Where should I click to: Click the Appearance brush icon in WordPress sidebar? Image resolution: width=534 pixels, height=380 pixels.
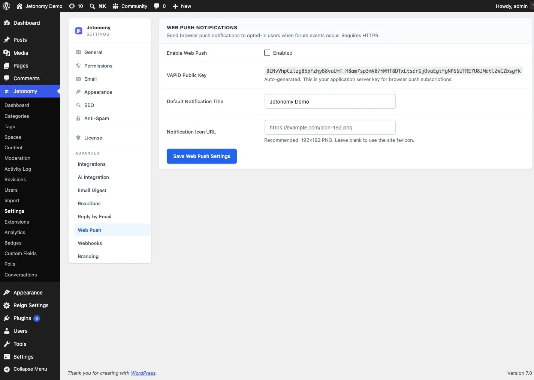click(7, 293)
